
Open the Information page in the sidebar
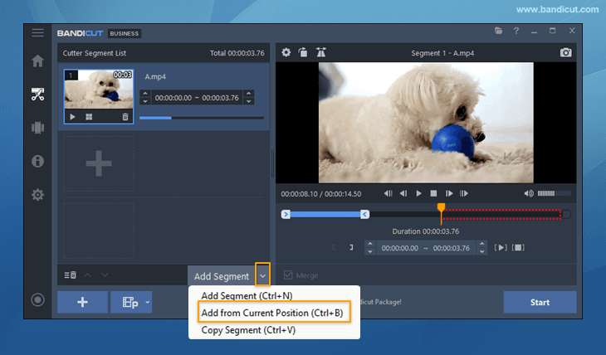coord(37,161)
